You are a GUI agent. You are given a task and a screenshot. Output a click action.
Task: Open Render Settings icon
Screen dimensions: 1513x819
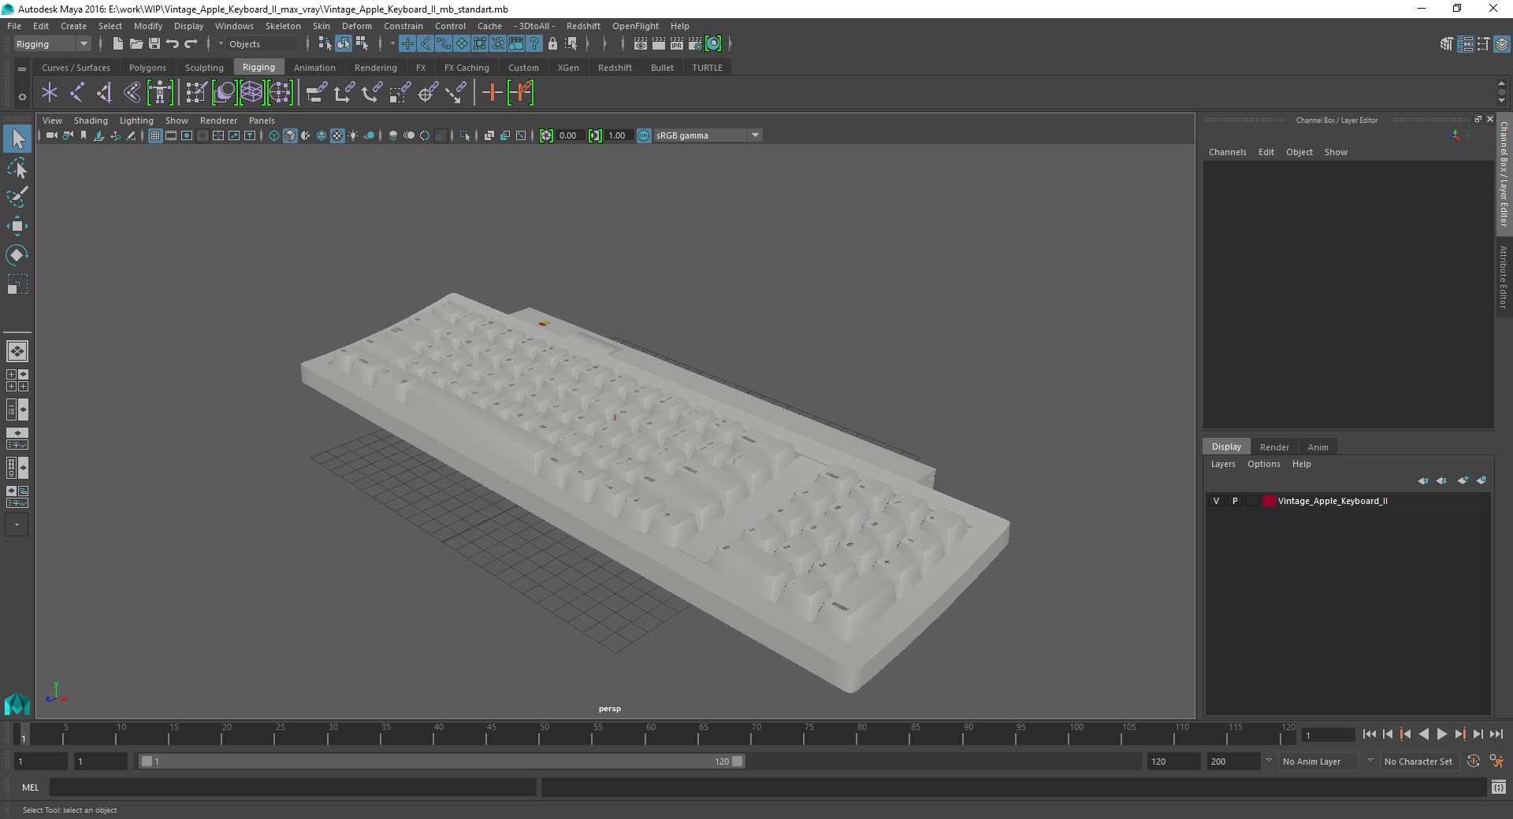(695, 44)
